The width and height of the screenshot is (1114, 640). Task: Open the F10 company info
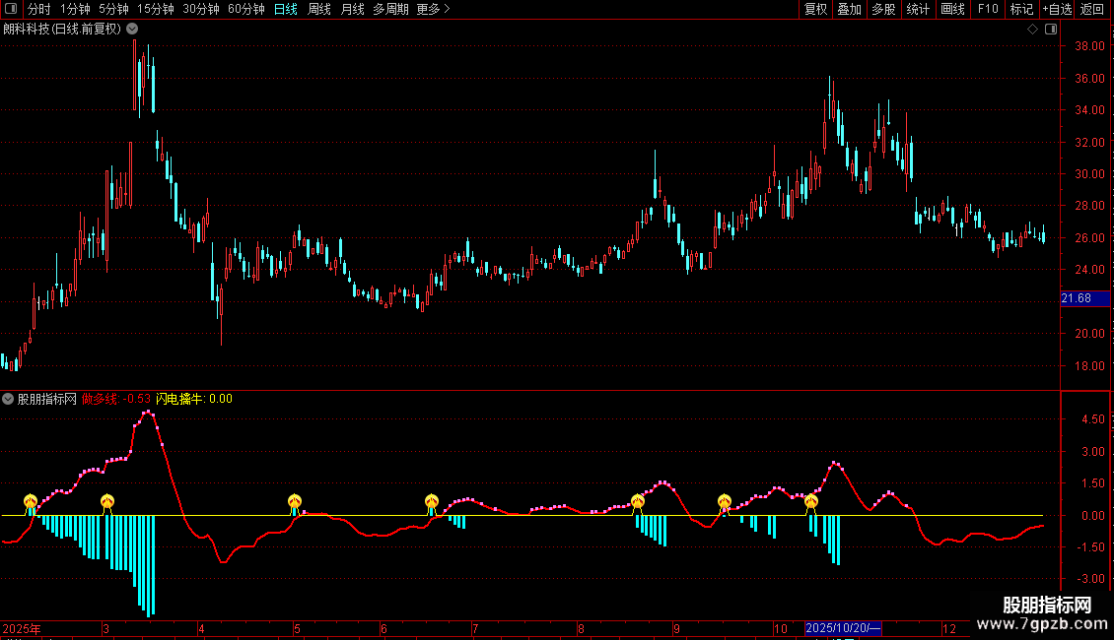pyautogui.click(x=988, y=9)
